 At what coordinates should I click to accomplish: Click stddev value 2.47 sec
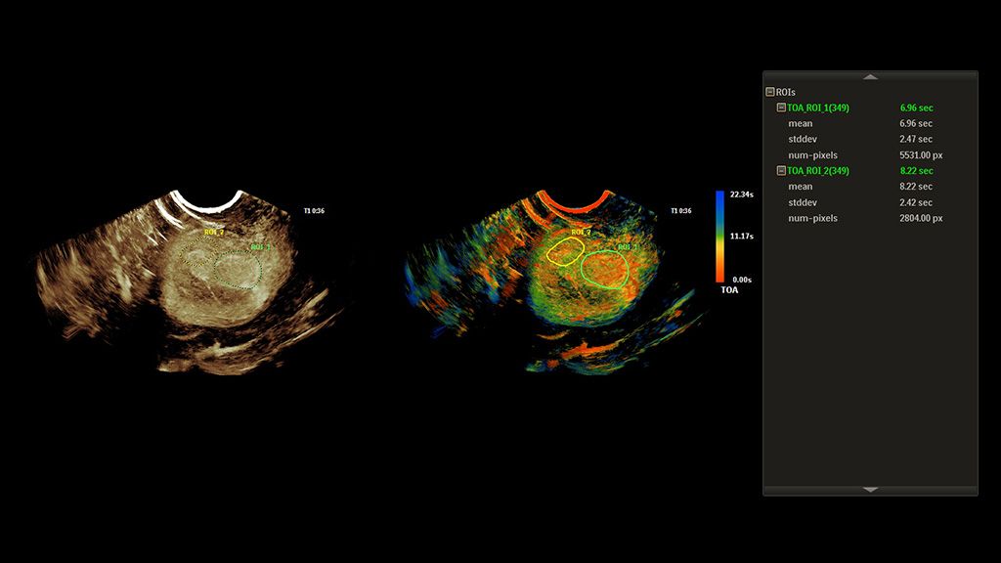point(916,139)
